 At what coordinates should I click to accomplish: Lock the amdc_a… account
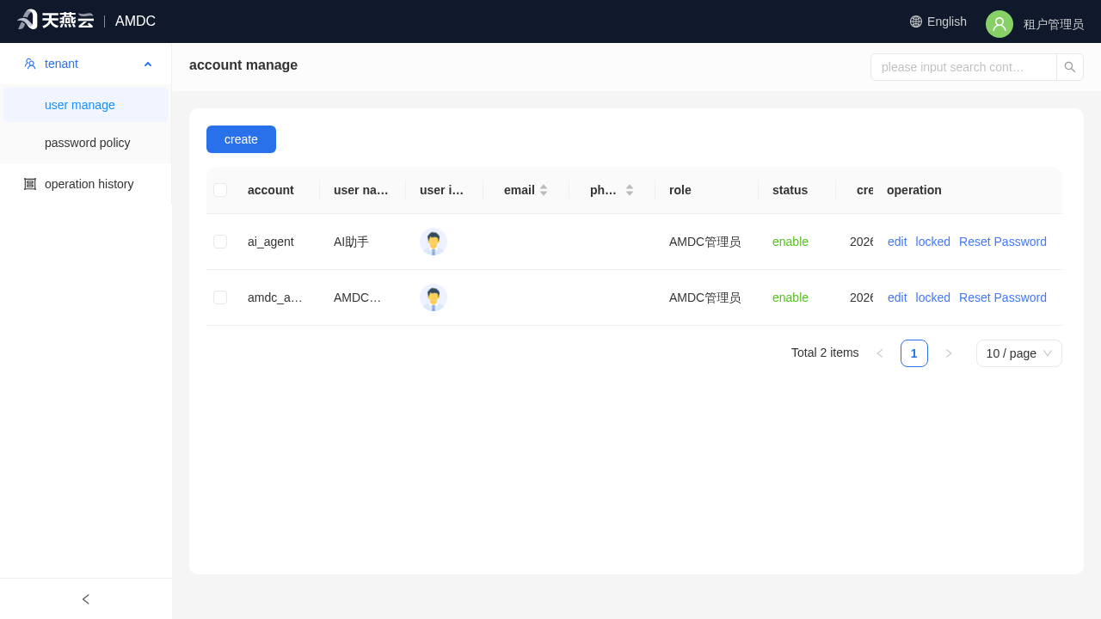pyautogui.click(x=933, y=297)
